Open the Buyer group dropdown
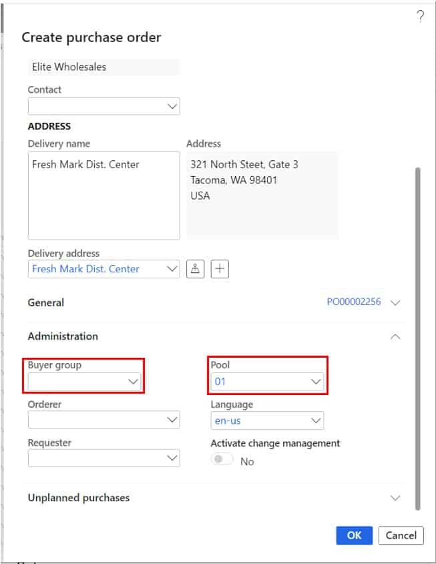436x564 pixels. pyautogui.click(x=132, y=380)
